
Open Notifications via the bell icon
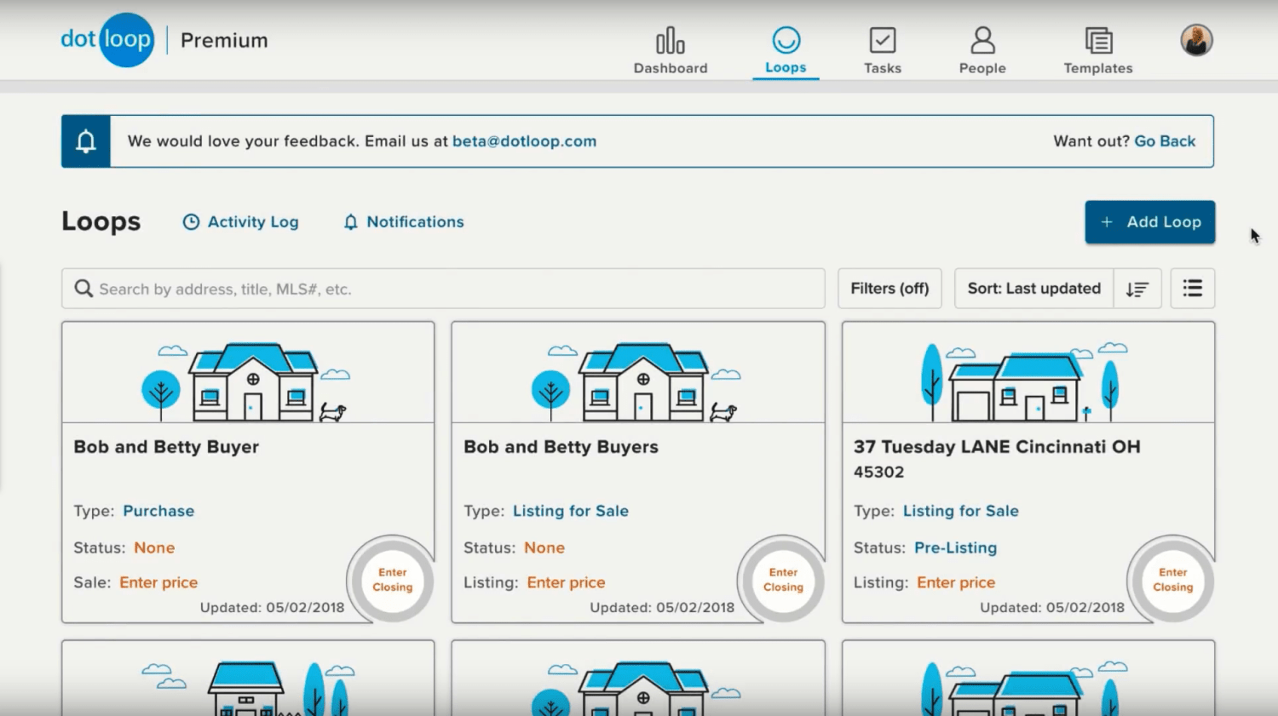pyautogui.click(x=350, y=221)
